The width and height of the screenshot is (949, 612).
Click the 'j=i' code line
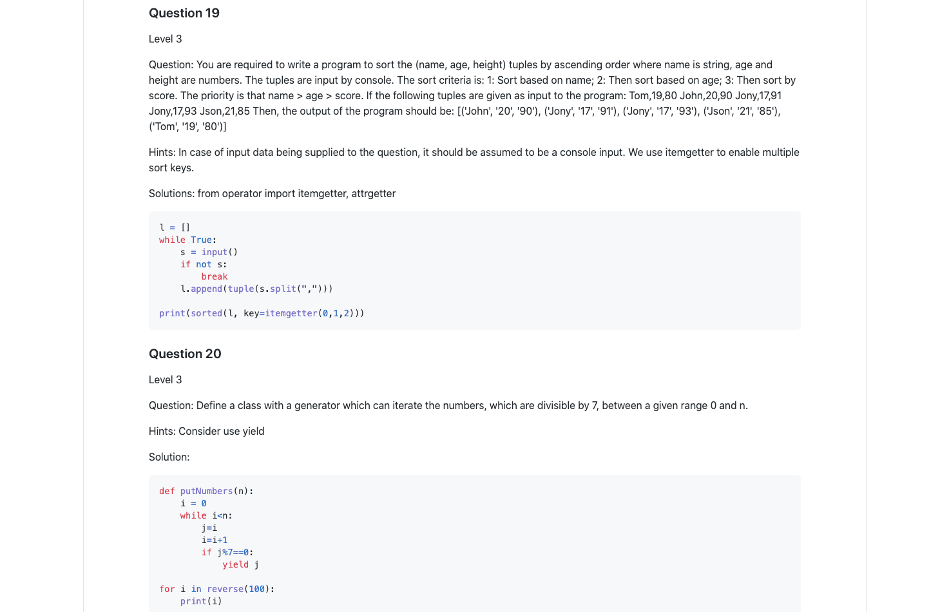coord(209,528)
